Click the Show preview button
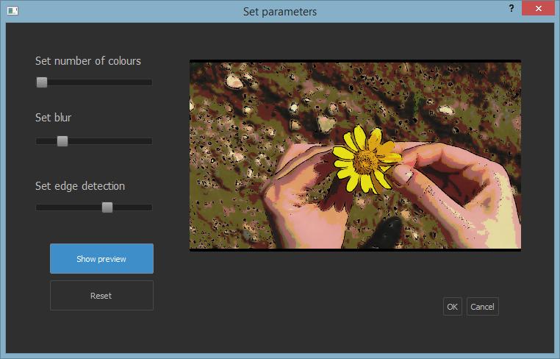The height and width of the screenshot is (359, 560). [102, 258]
